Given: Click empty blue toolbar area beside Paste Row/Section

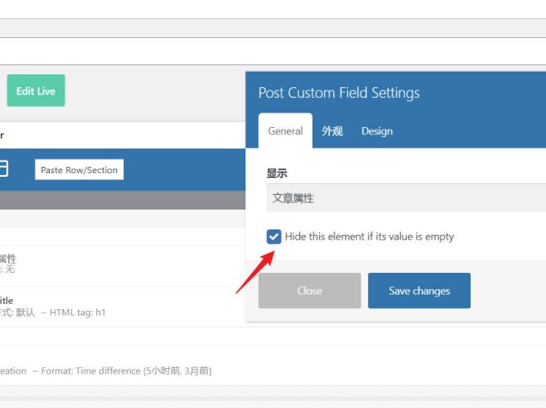Looking at the screenshot, I should pyautogui.click(x=182, y=170).
